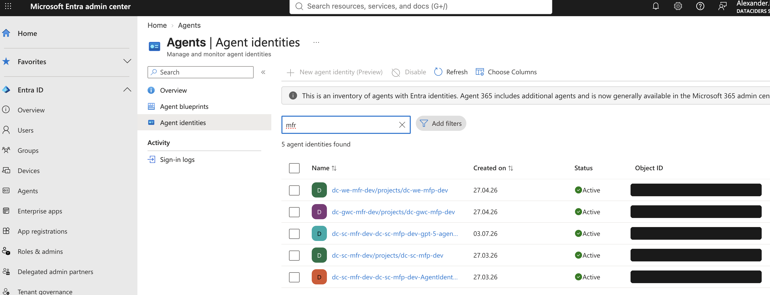770x295 pixels.
Task: Check the box for dc-we-mfr-dev/projects/dc-we-mfp-dev
Action: pyautogui.click(x=294, y=190)
